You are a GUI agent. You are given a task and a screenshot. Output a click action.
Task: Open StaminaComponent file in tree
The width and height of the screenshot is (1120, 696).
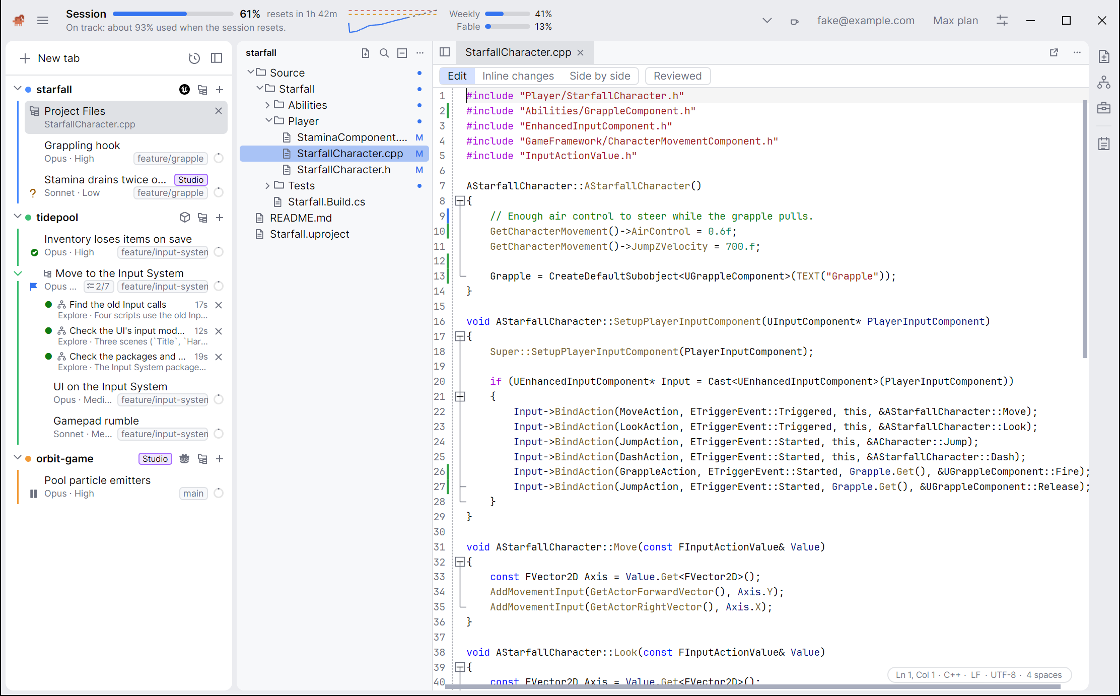click(x=334, y=137)
